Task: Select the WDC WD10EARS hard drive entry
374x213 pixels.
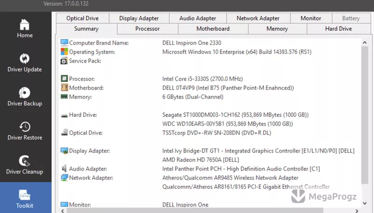Action: [228, 124]
